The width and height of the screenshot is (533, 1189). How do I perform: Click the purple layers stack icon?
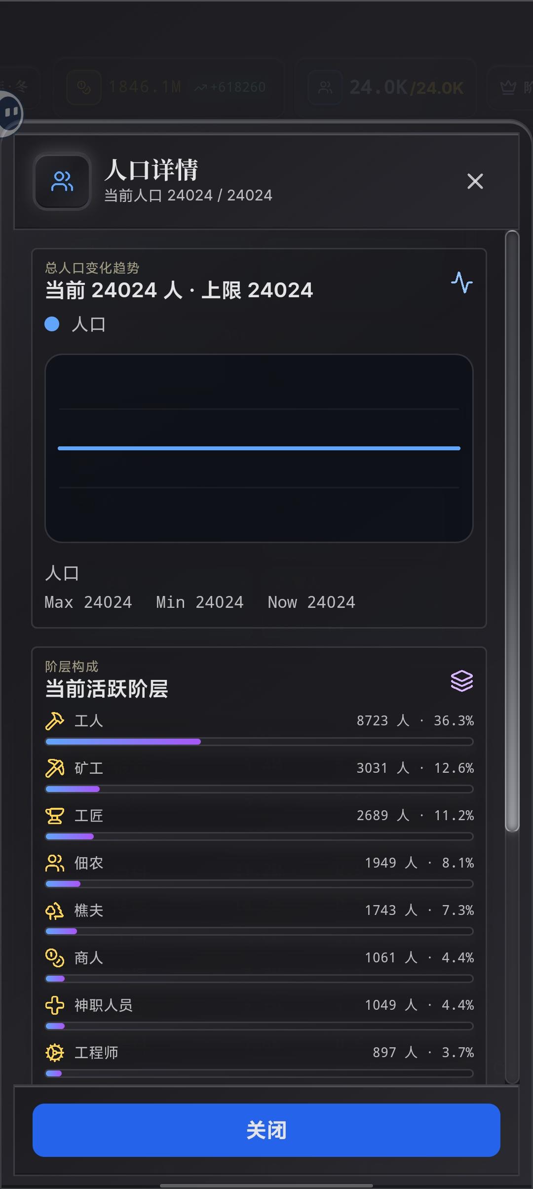461,681
